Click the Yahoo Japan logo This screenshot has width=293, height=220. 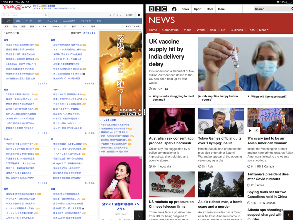[12, 8]
